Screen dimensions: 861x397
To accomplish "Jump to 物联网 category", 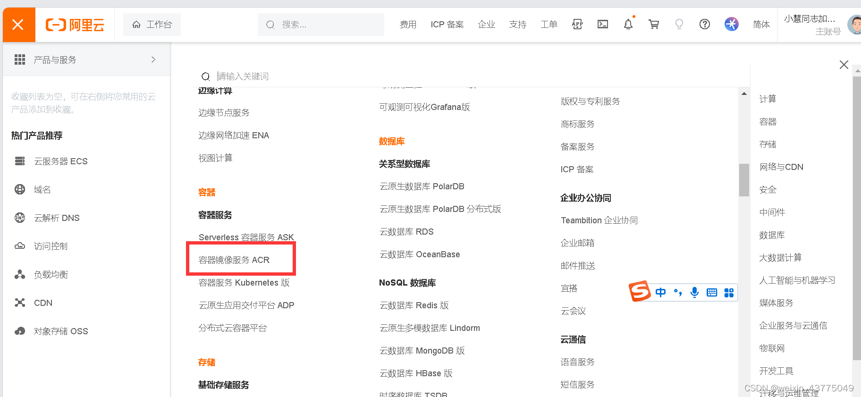I will (772, 348).
